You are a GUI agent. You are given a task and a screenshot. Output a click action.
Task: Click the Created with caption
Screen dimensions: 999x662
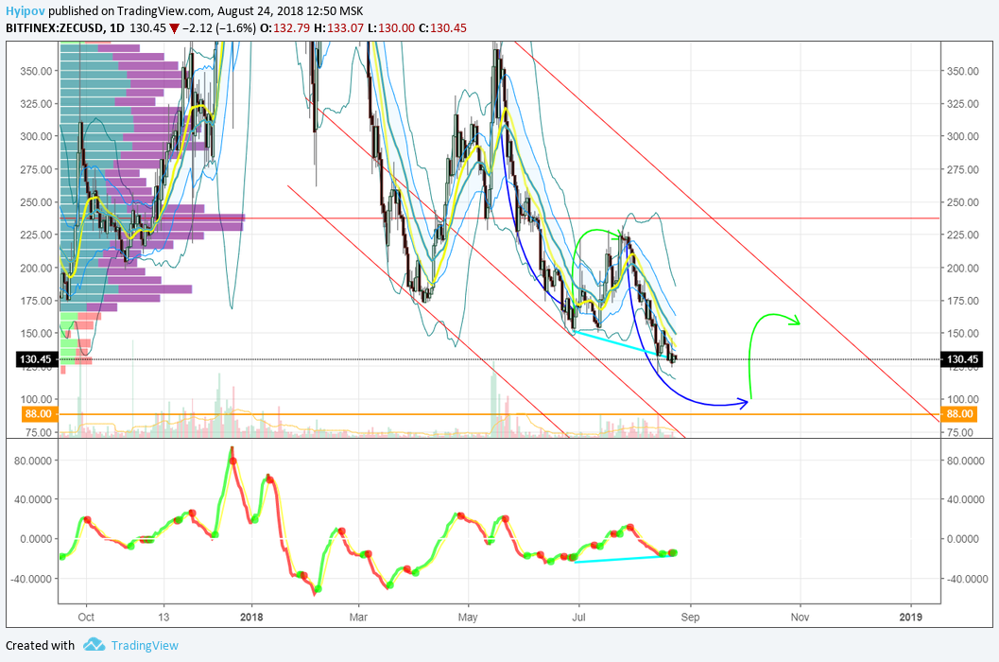[x=40, y=645]
